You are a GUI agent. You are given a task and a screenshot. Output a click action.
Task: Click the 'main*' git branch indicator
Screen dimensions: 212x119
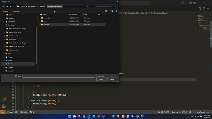[x=10, y=112]
